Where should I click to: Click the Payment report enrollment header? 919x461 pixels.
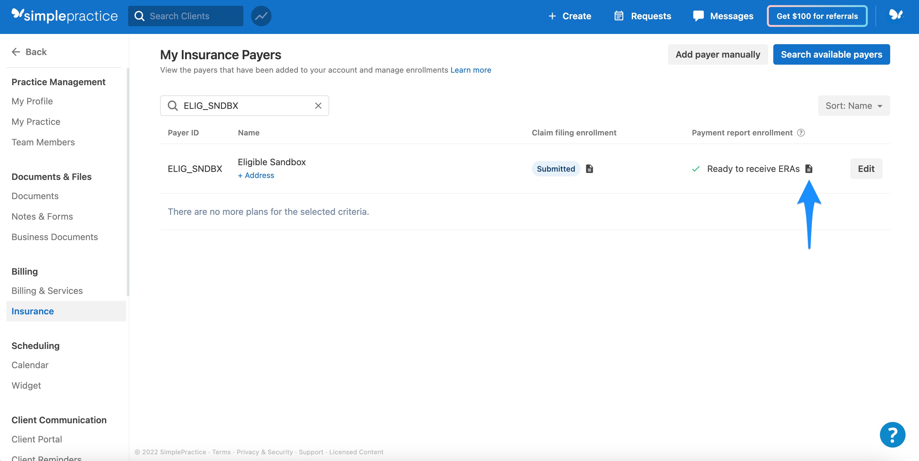tap(742, 133)
